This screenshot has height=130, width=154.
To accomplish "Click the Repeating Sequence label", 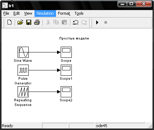I will click(23, 102).
